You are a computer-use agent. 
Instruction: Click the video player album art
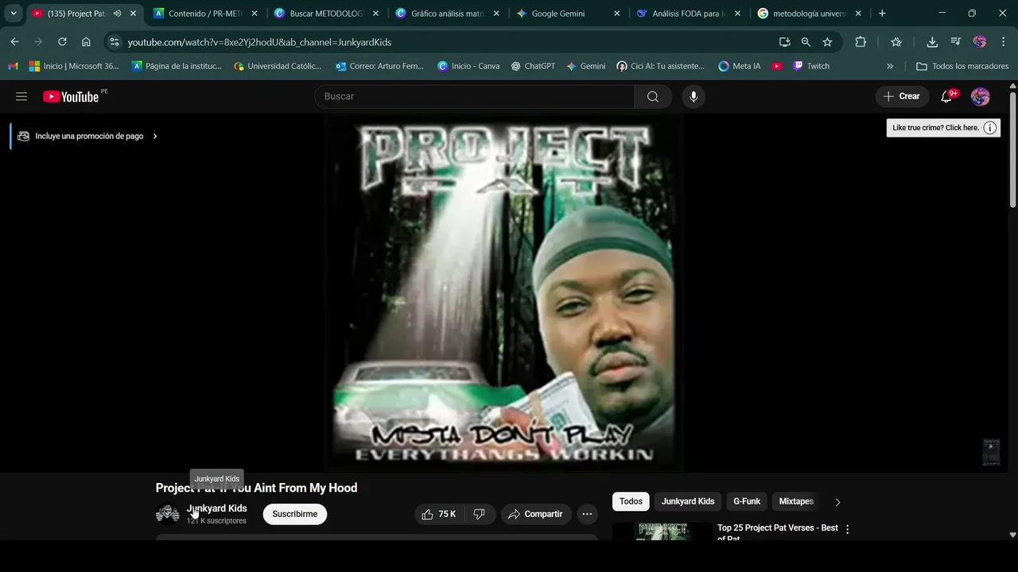tap(503, 292)
